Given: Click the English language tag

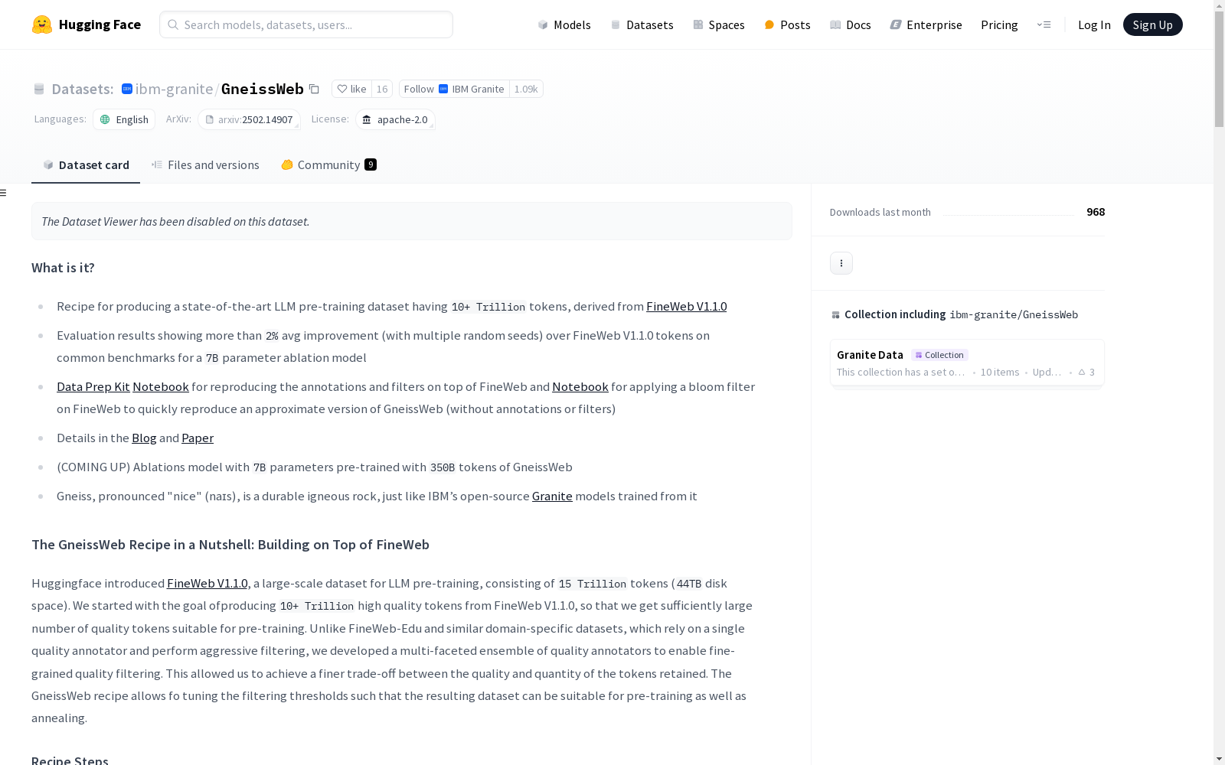Looking at the screenshot, I should coord(124,119).
